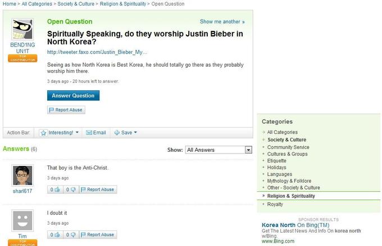The image size is (382, 246).
Task: Select Mythology & Folklore category
Action: (289, 181)
